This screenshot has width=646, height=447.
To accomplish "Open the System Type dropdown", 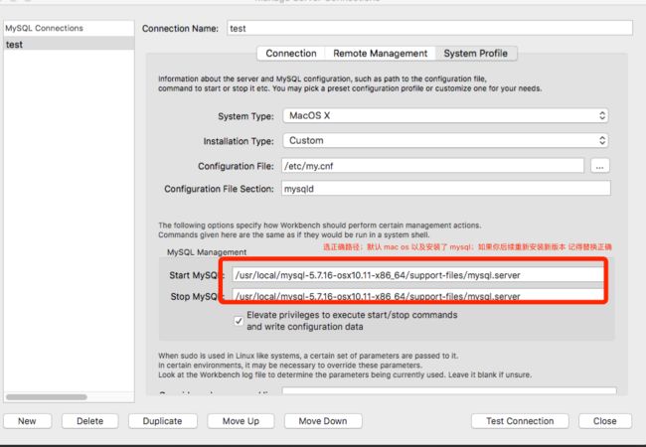I will 445,115.
